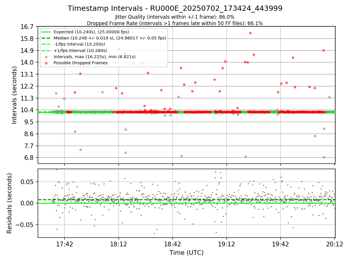
Task: Click the 7.7 y-axis tick label
Action: point(29,146)
